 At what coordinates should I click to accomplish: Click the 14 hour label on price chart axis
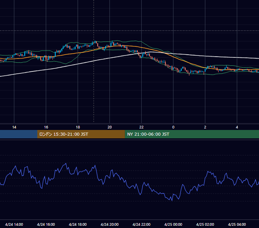coord(14,127)
